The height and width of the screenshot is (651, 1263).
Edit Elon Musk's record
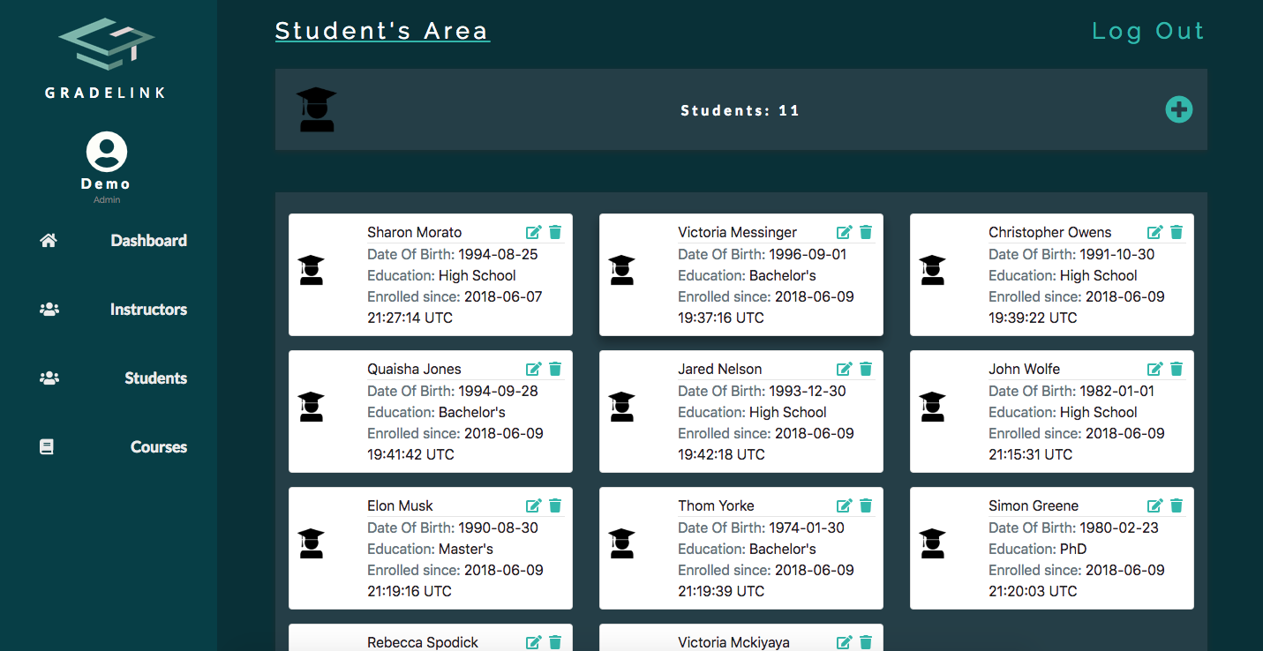click(x=534, y=505)
